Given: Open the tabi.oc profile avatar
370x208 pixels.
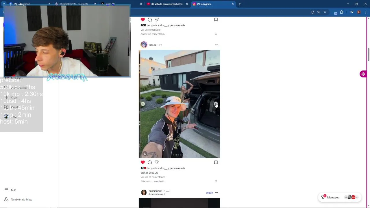Looking at the screenshot, I should [x=144, y=45].
